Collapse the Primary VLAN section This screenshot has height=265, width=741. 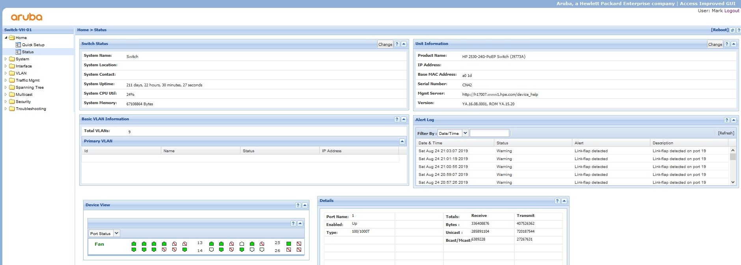pos(402,141)
